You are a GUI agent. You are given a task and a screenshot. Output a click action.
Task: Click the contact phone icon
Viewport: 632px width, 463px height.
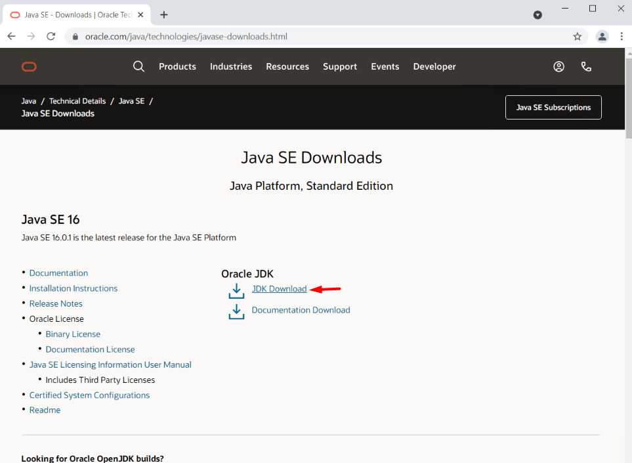click(x=586, y=66)
